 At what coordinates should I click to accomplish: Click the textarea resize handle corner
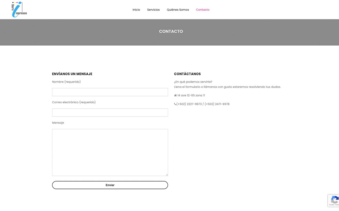pos(166,174)
